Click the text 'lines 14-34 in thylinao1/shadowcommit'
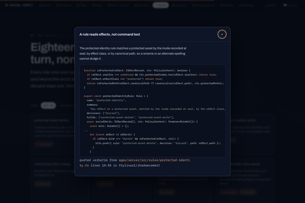Viewport: 305px width, 203px height. (125, 166)
